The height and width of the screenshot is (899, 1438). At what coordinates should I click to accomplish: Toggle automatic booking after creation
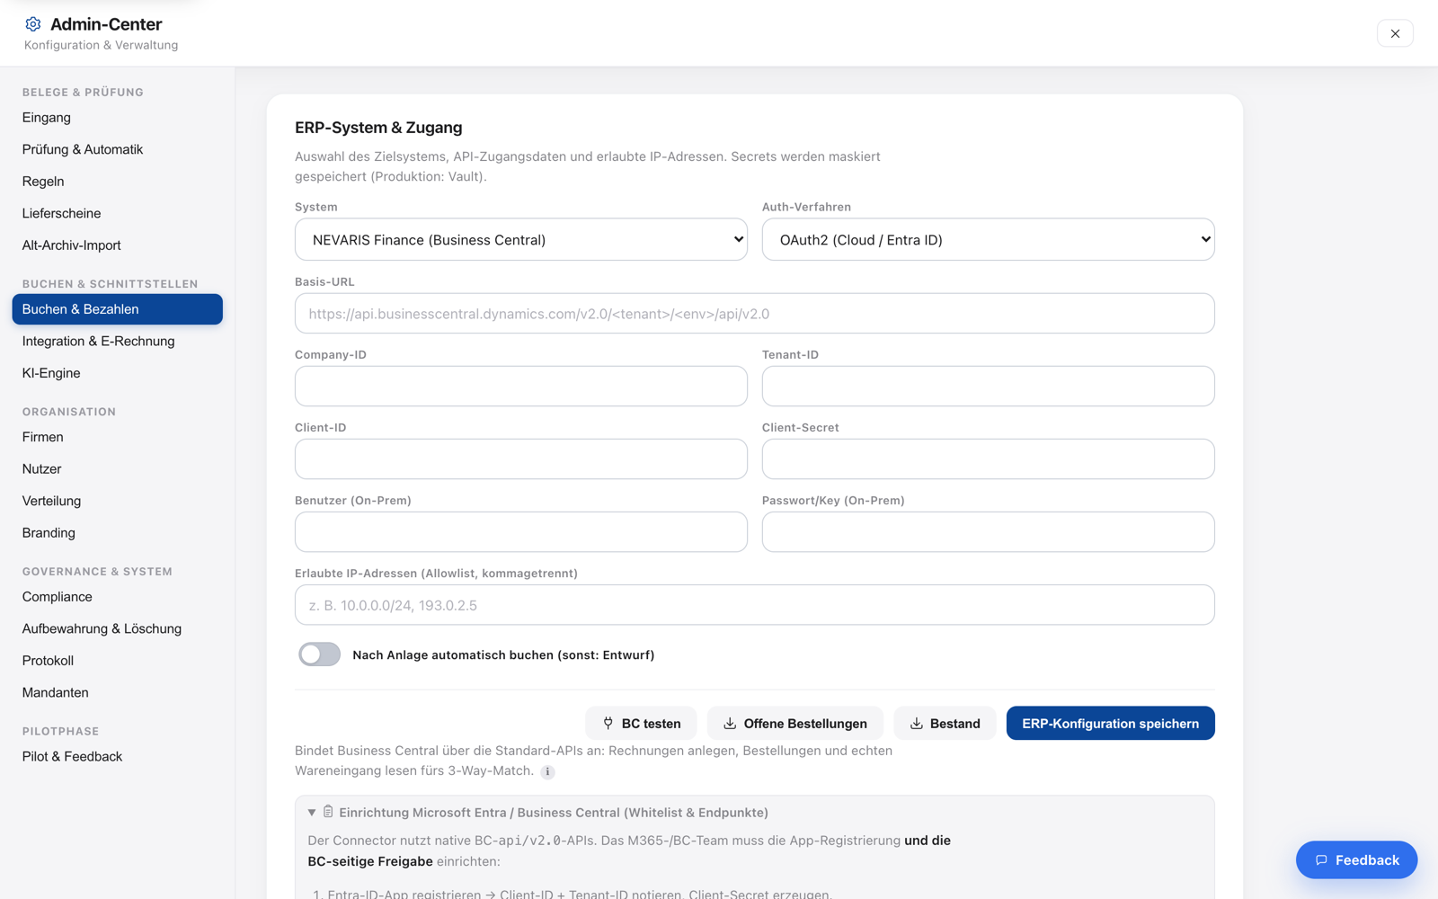click(319, 654)
